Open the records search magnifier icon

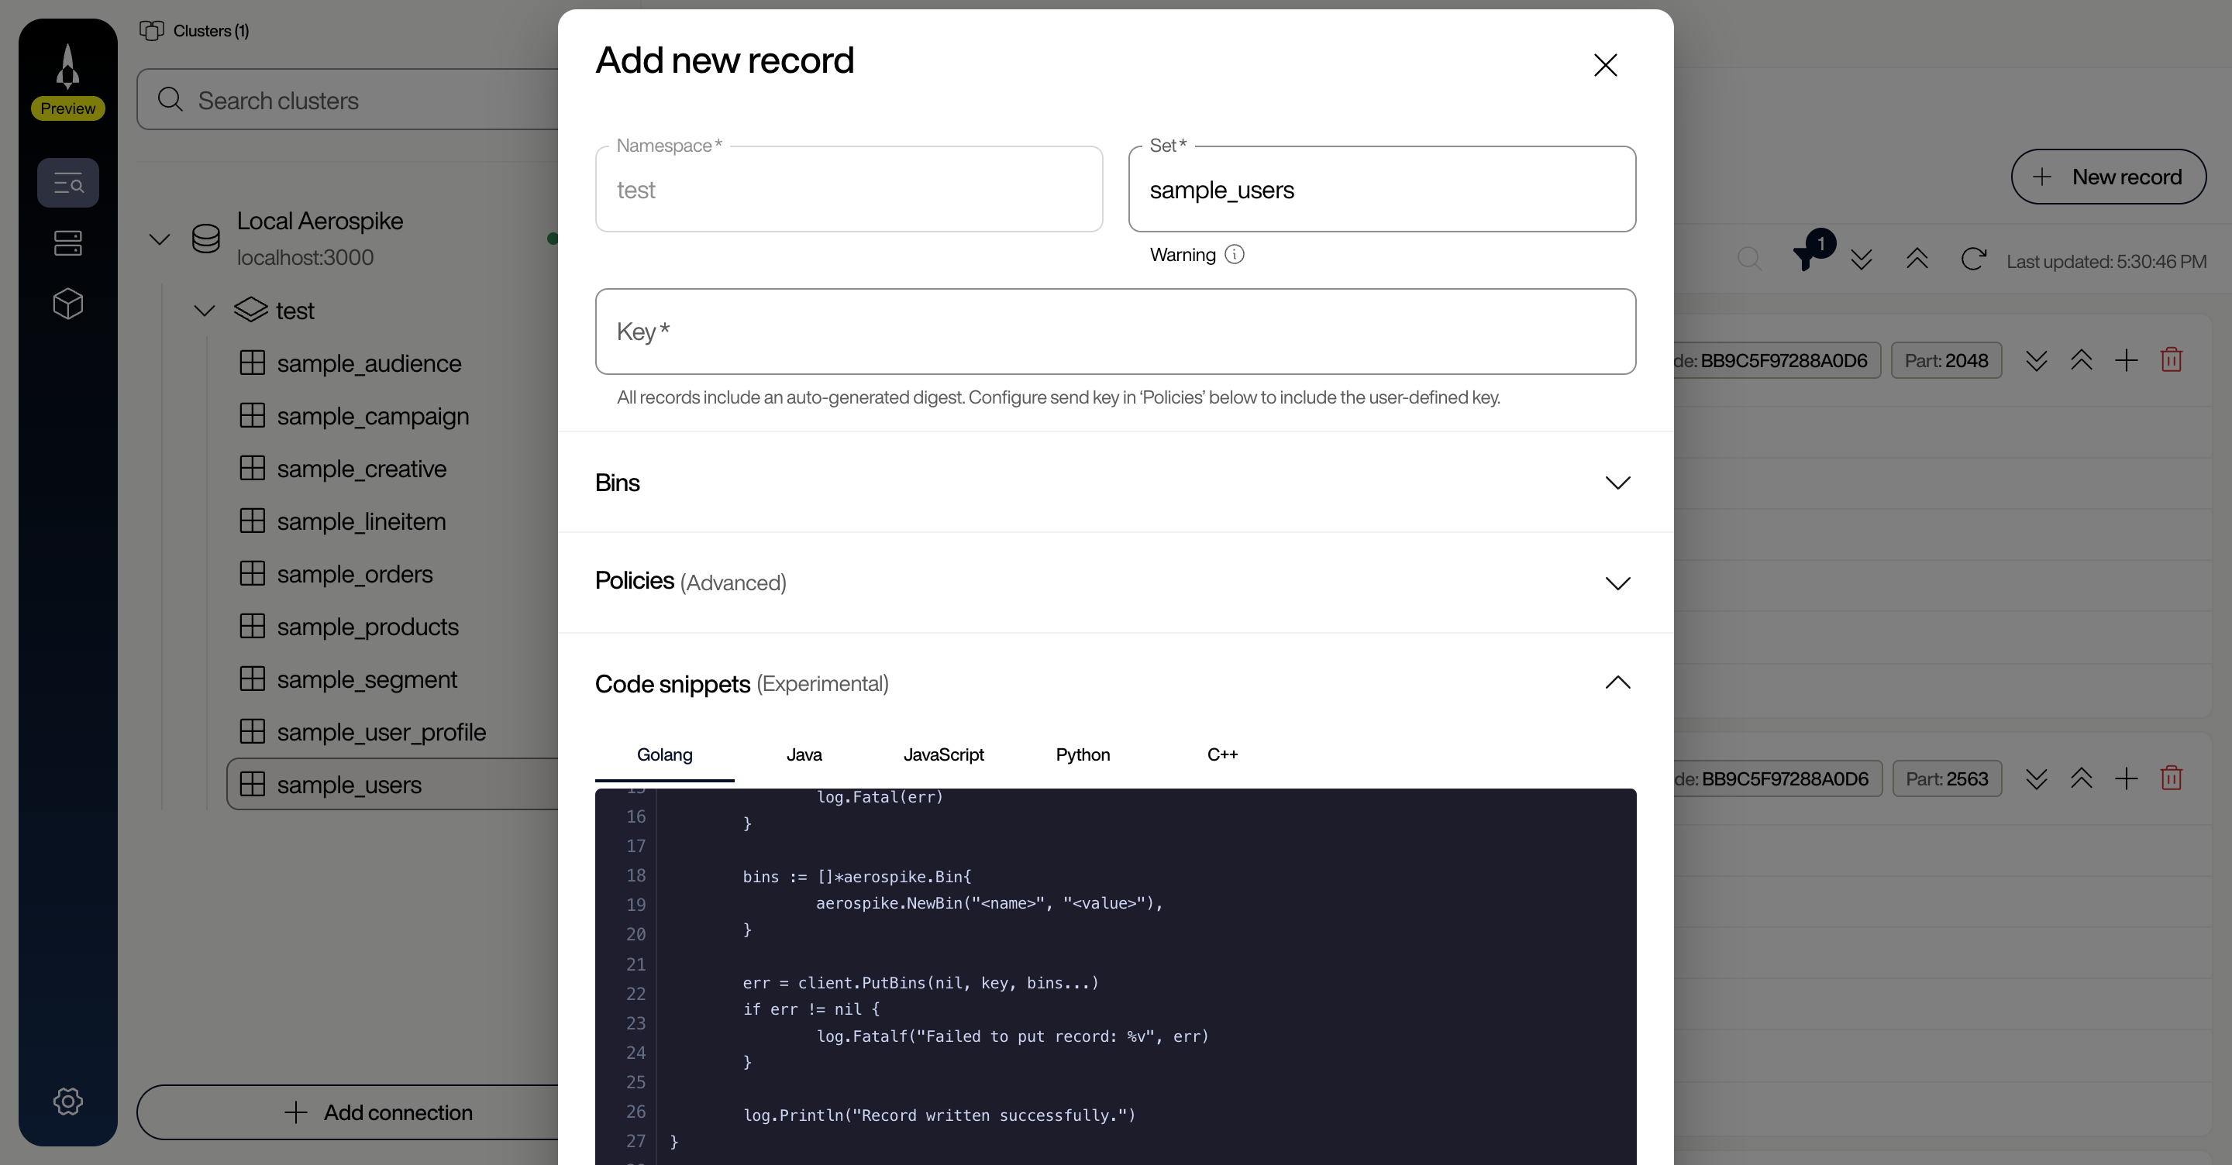coord(1749,259)
